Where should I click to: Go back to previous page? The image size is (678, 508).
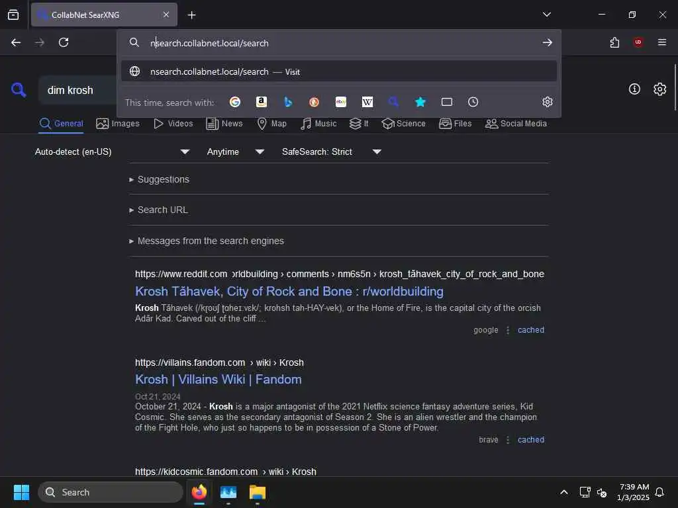[x=16, y=42]
